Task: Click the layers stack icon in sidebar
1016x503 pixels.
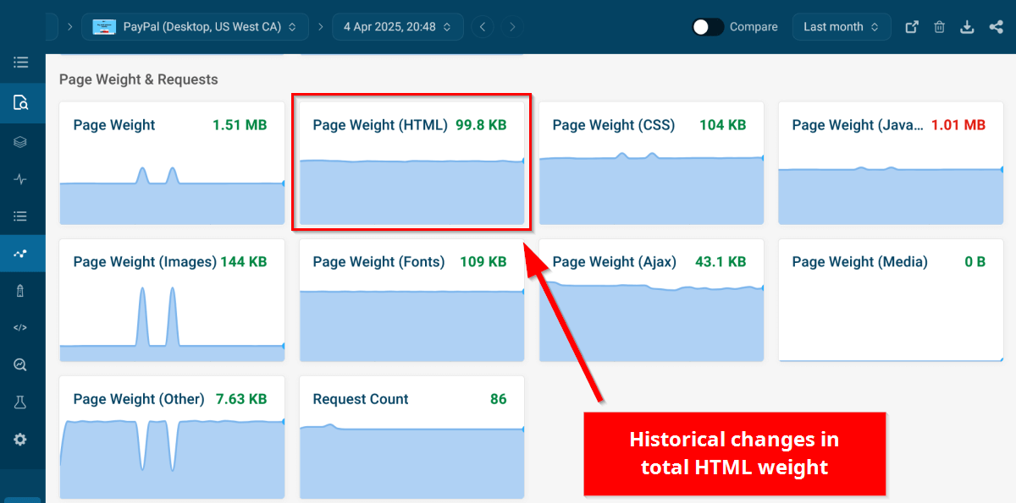Action: [21, 142]
